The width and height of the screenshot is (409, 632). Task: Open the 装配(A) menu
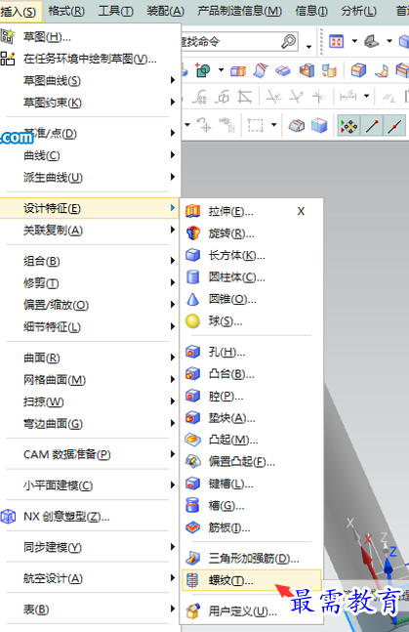[166, 11]
